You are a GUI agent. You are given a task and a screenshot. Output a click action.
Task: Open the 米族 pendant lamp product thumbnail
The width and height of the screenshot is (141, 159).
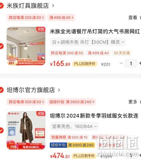(x=26, y=46)
